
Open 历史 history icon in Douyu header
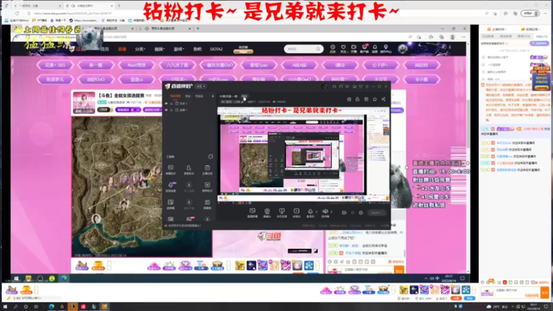(332, 48)
